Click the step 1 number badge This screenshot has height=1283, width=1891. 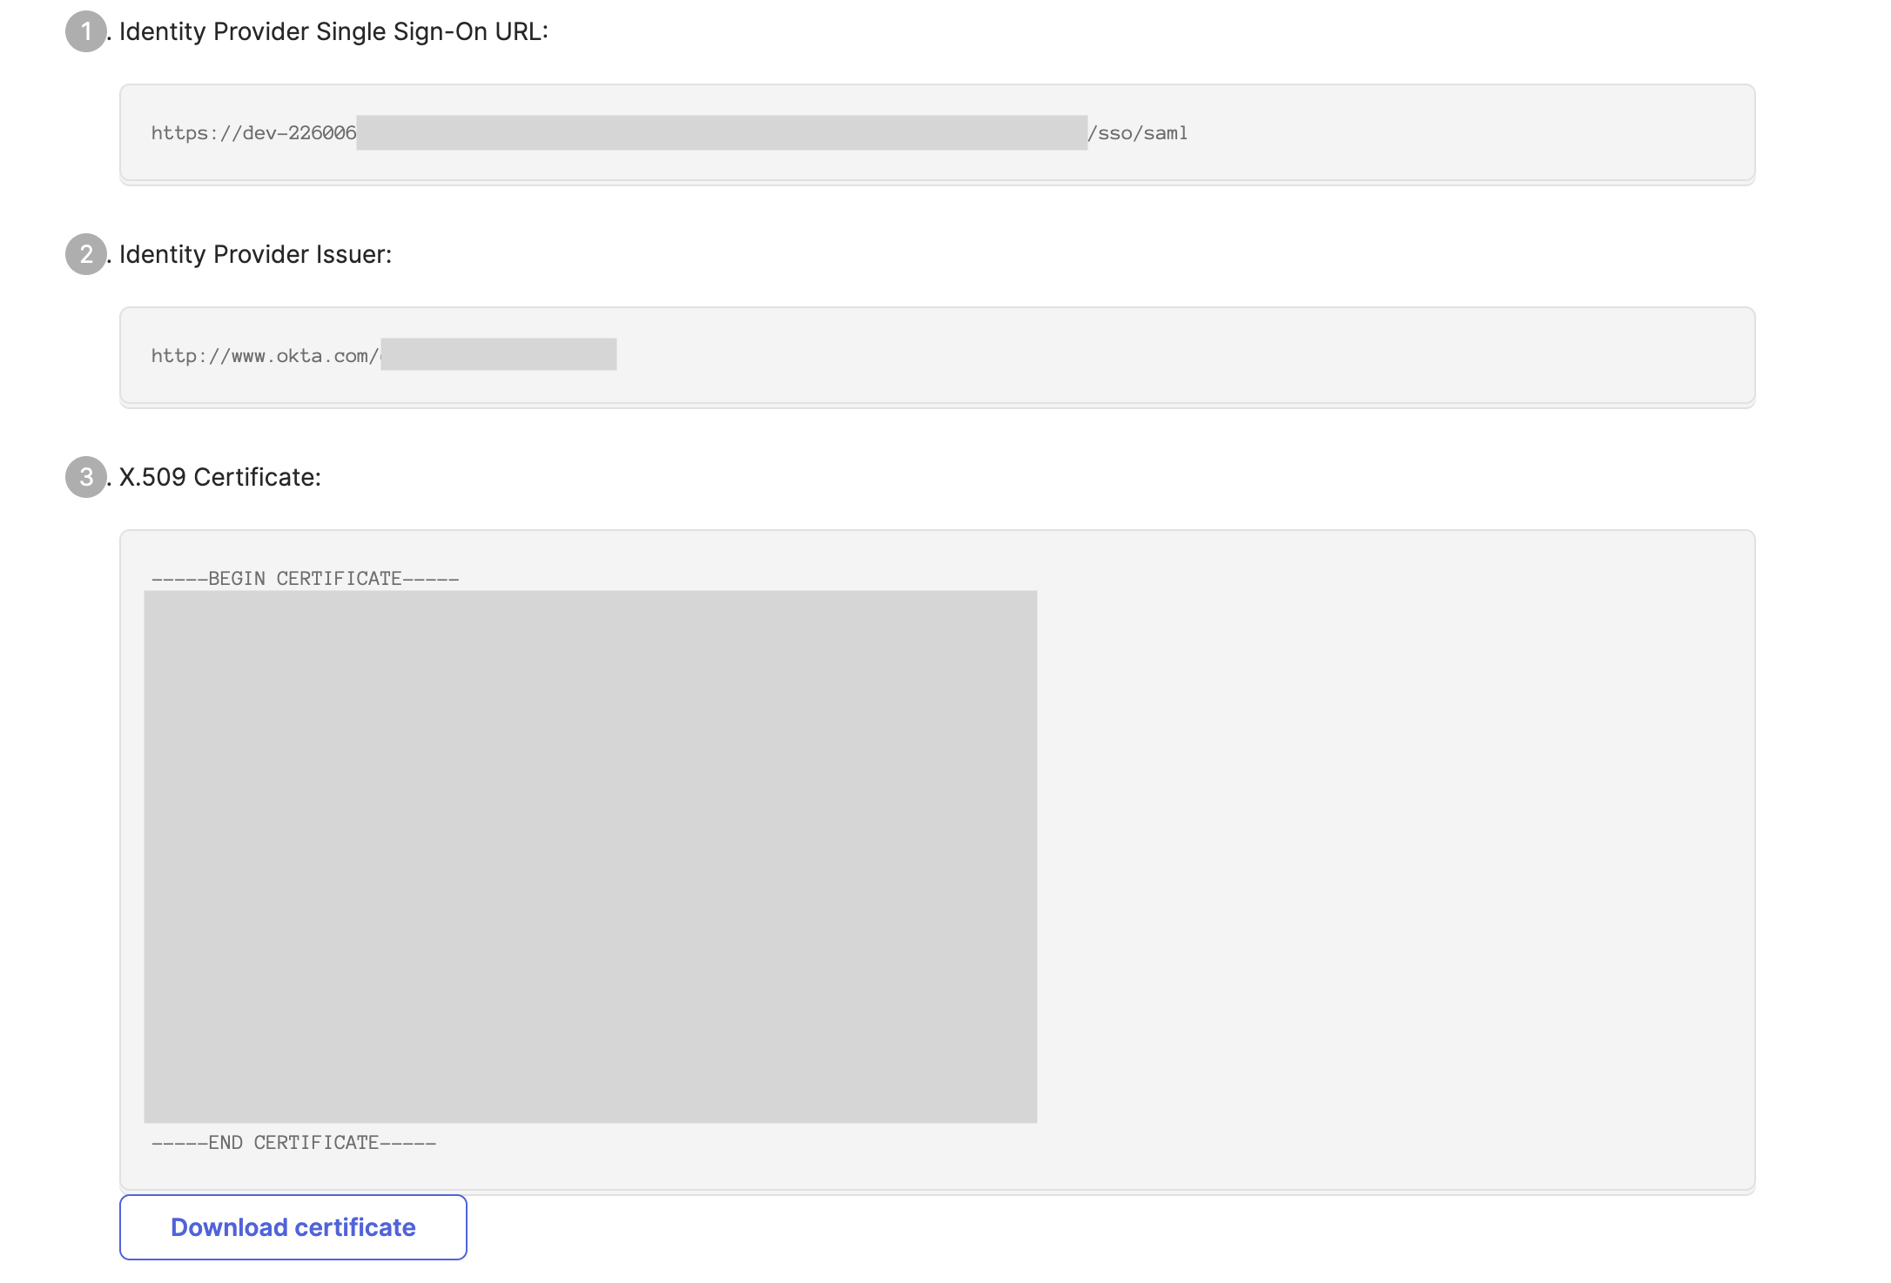click(x=85, y=32)
